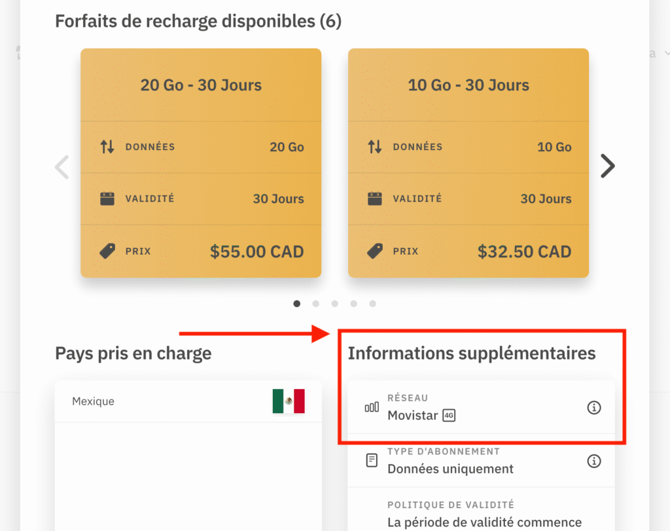Click the calendar icon on 10 Go card
Image resolution: width=670 pixels, height=531 pixels.
(377, 198)
